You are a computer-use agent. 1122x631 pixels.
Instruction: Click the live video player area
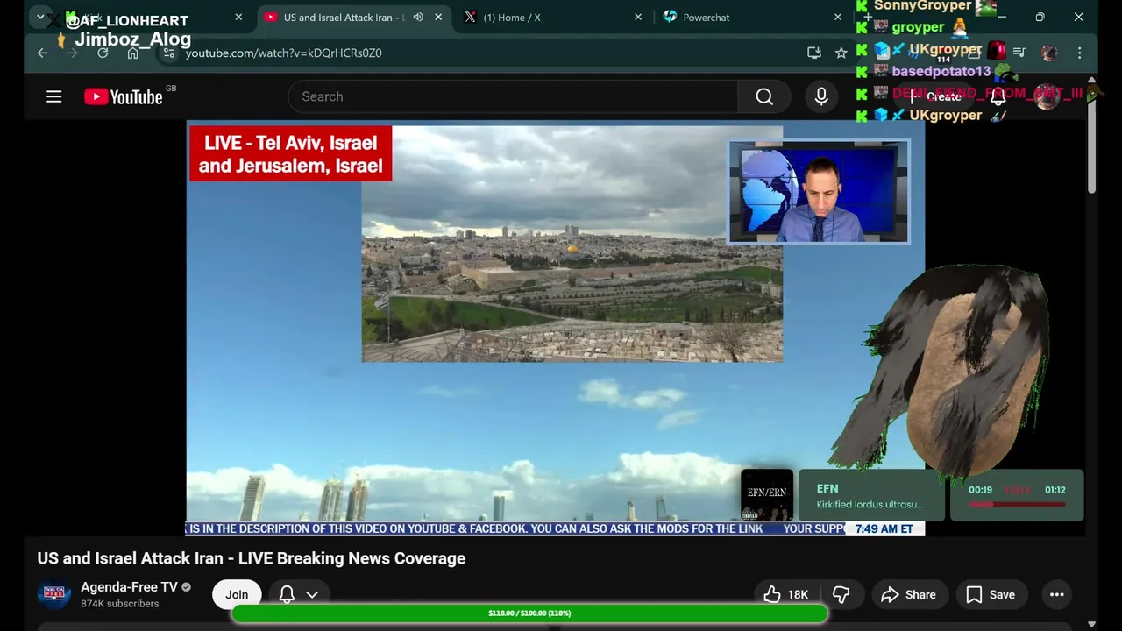click(555, 328)
